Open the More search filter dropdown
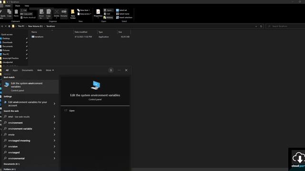Image resolution: width=305 pixels, height=171 pixels. (x=50, y=70)
